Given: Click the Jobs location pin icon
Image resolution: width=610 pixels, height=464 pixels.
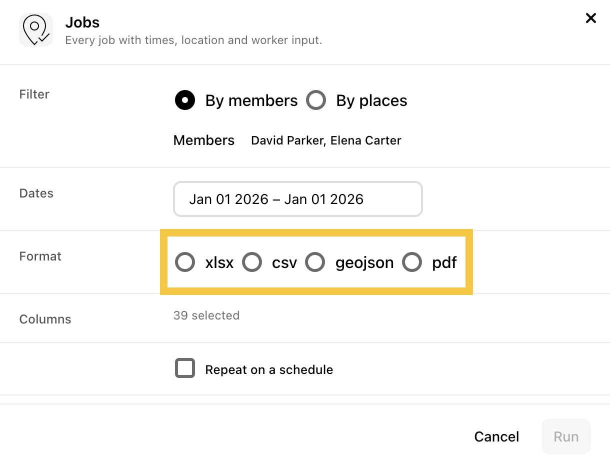Looking at the screenshot, I should 36,30.
